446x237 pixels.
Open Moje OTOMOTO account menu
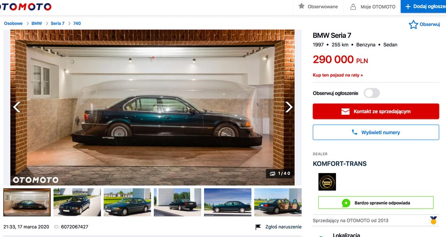[x=372, y=7]
